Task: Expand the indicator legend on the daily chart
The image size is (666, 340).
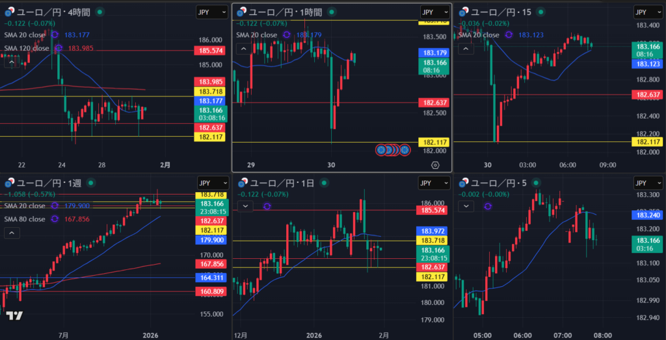Action: 246,206
